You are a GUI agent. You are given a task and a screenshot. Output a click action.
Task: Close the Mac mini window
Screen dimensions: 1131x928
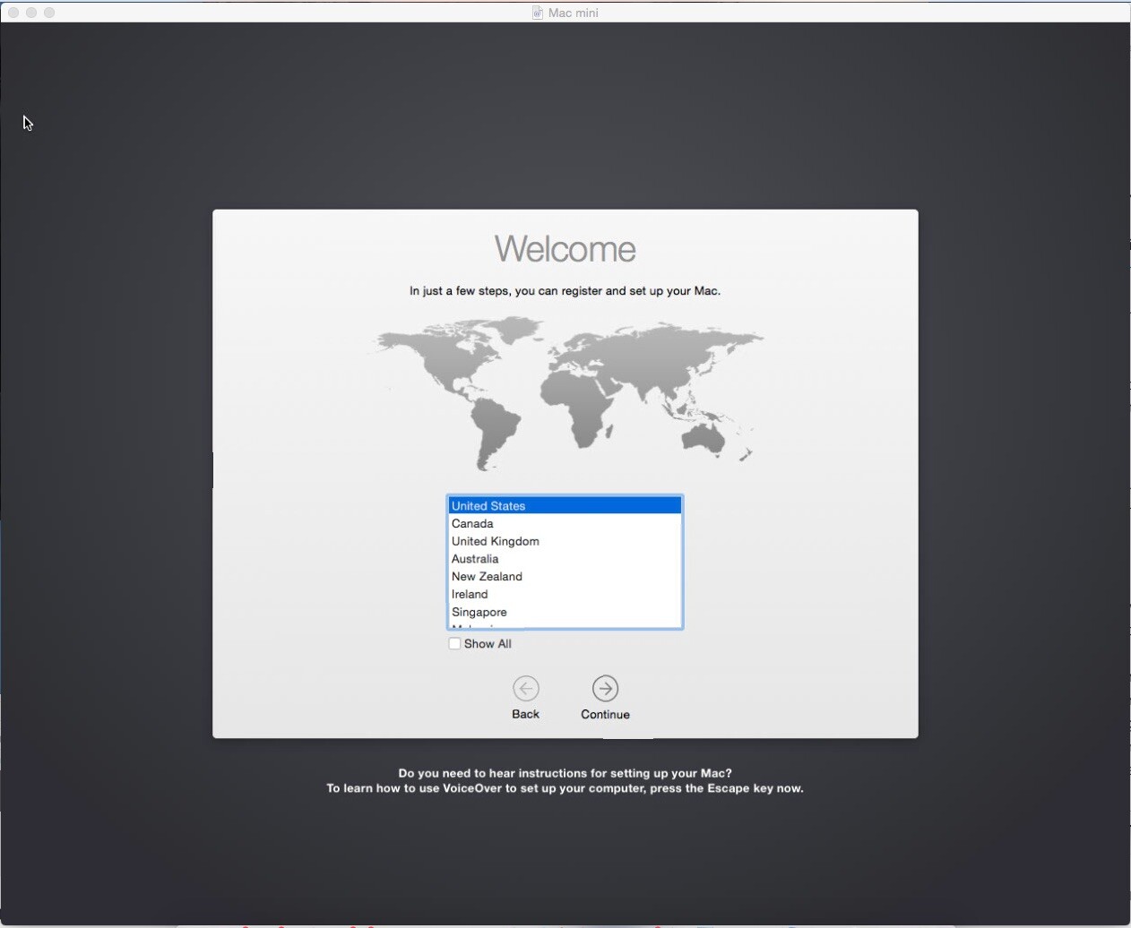pyautogui.click(x=13, y=13)
